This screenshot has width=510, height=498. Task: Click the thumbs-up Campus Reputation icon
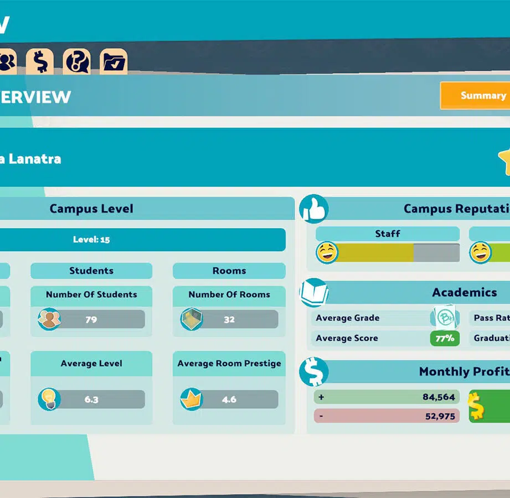point(314,209)
